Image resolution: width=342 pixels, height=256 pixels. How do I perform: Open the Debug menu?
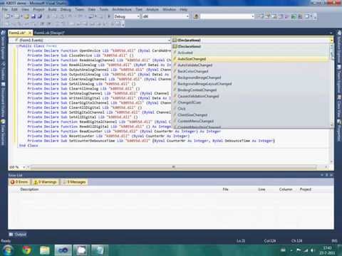[66, 9]
